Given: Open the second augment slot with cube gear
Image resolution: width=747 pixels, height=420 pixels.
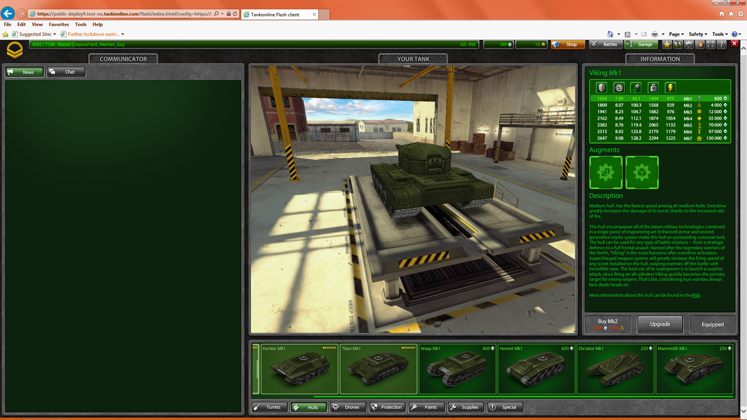Looking at the screenshot, I should pyautogui.click(x=642, y=172).
